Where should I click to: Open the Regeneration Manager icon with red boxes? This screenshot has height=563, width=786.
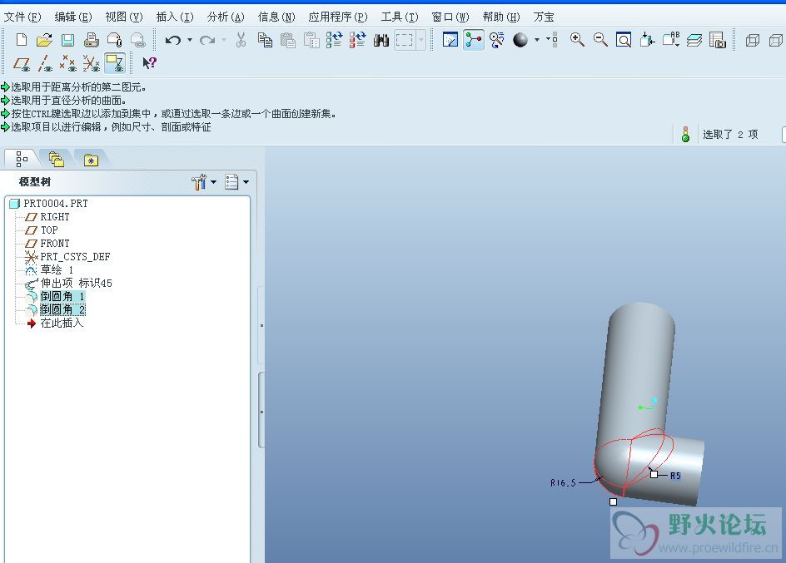pyautogui.click(x=358, y=40)
